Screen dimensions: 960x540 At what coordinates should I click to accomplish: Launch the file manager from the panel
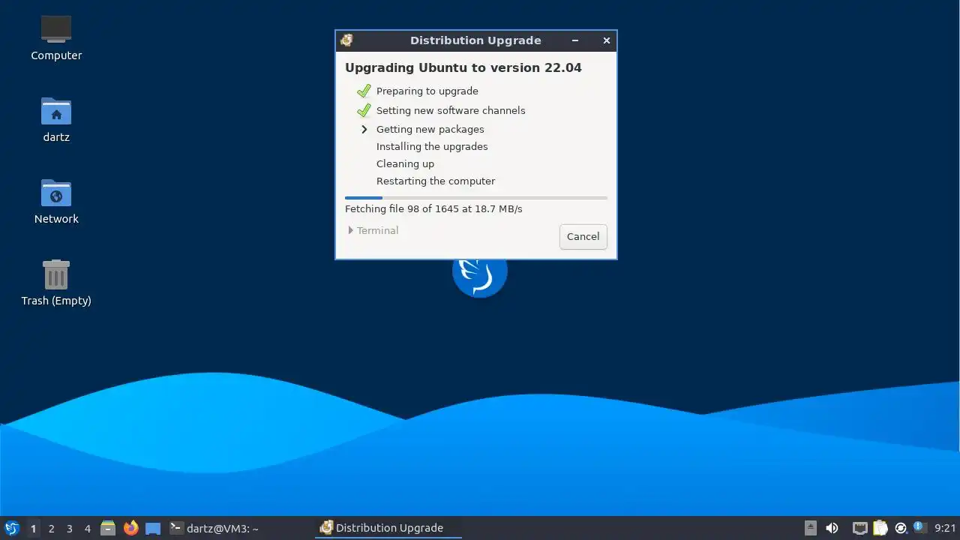[x=108, y=528]
